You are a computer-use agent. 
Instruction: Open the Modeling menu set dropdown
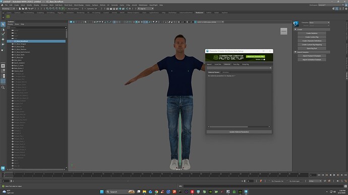pos(8,9)
